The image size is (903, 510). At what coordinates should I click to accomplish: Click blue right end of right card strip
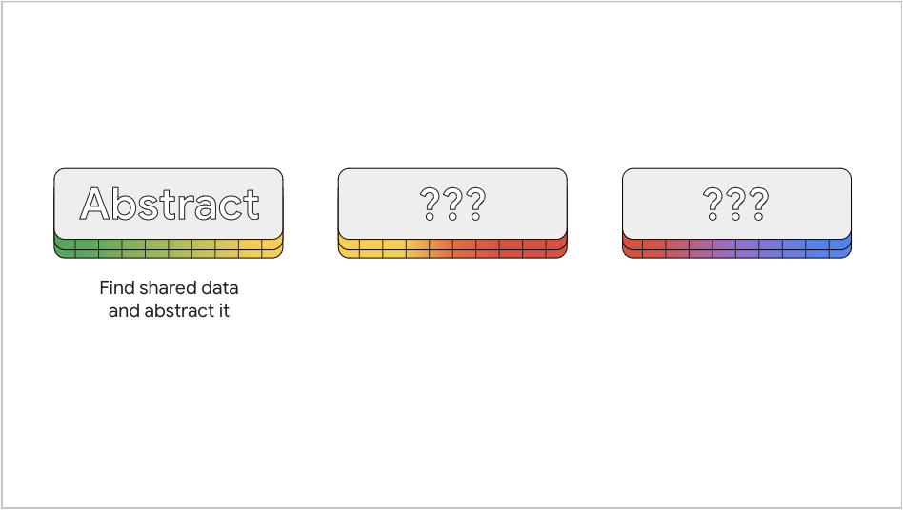click(840, 247)
